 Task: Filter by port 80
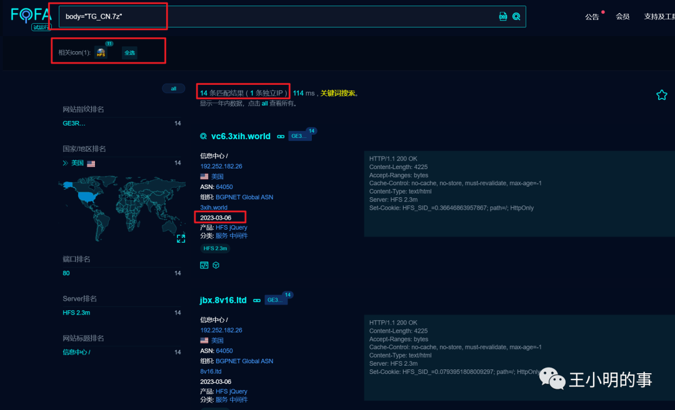click(66, 273)
